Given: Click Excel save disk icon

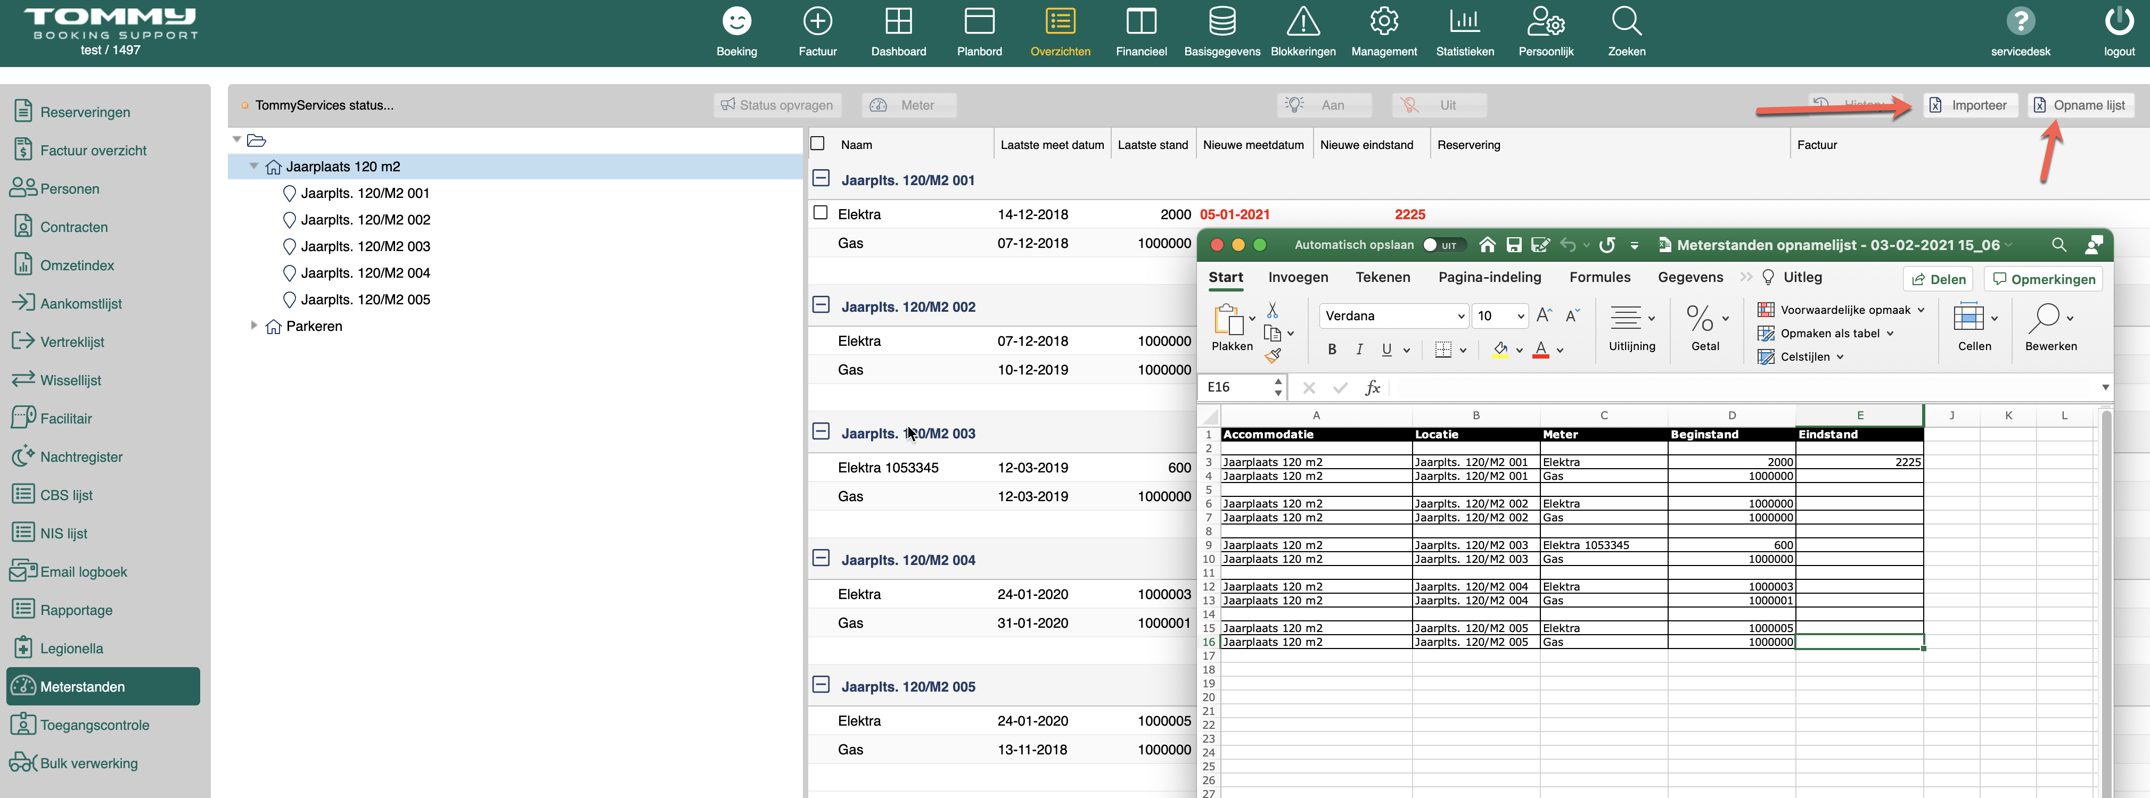Looking at the screenshot, I should tap(1513, 245).
